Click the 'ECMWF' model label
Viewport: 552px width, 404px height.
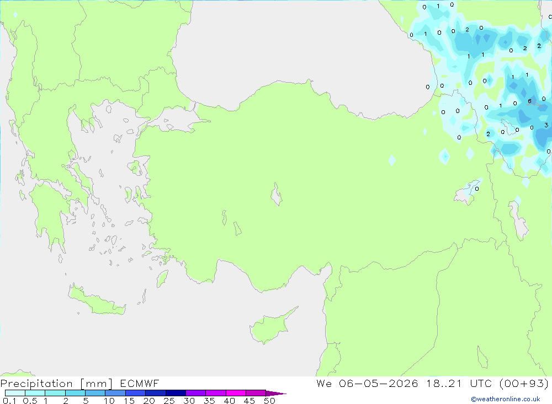(x=140, y=383)
